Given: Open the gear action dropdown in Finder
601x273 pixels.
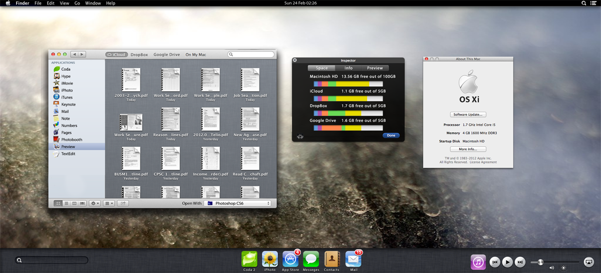Looking at the screenshot, I should click(x=95, y=203).
